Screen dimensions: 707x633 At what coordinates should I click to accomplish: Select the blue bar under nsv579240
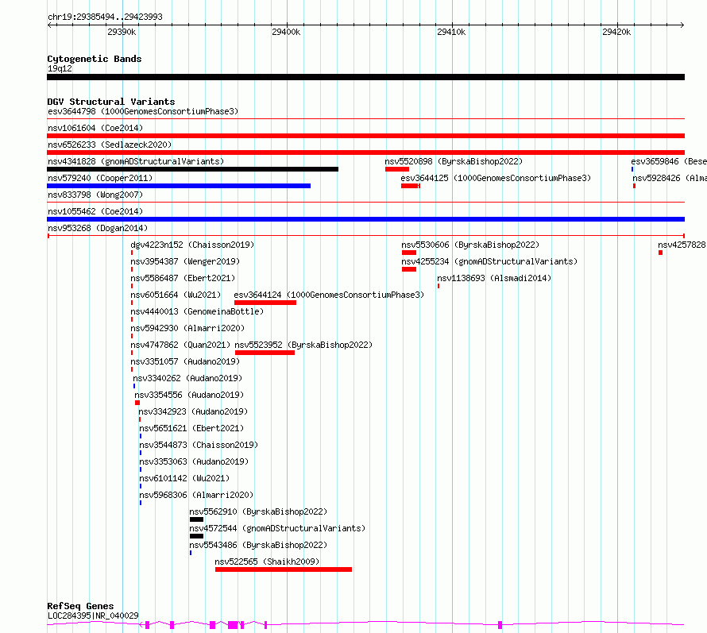179,186
